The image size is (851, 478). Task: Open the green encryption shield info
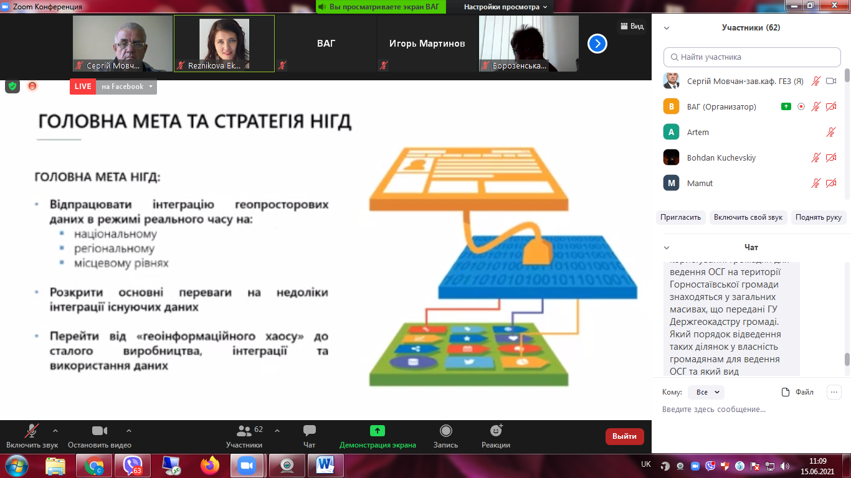[x=12, y=87]
